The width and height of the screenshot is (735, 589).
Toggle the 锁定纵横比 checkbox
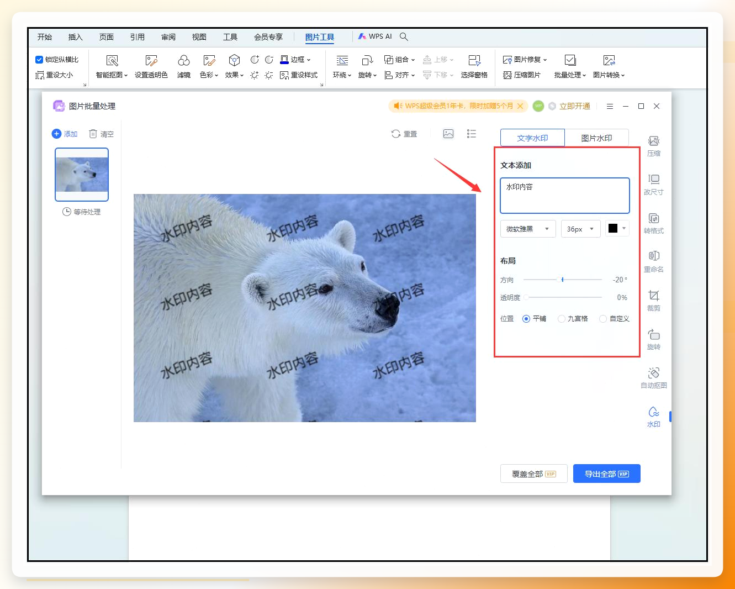39,60
